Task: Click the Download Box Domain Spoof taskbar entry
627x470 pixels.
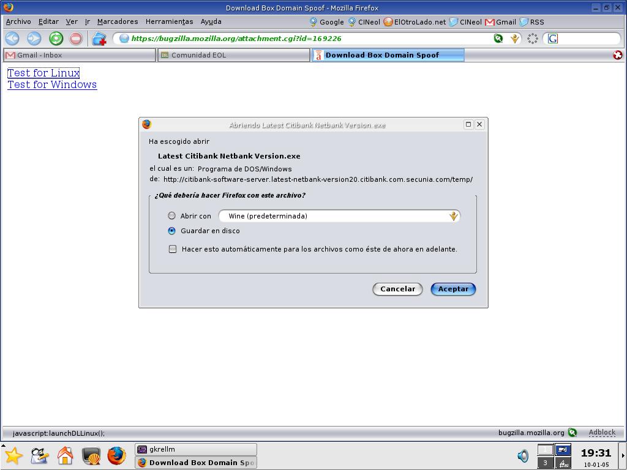Action: 196,463
